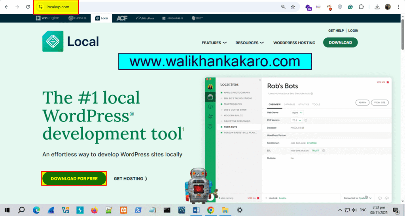Screen dimensions: 405x216
Task: Open XAMPP from the taskbar
Action: point(124,210)
